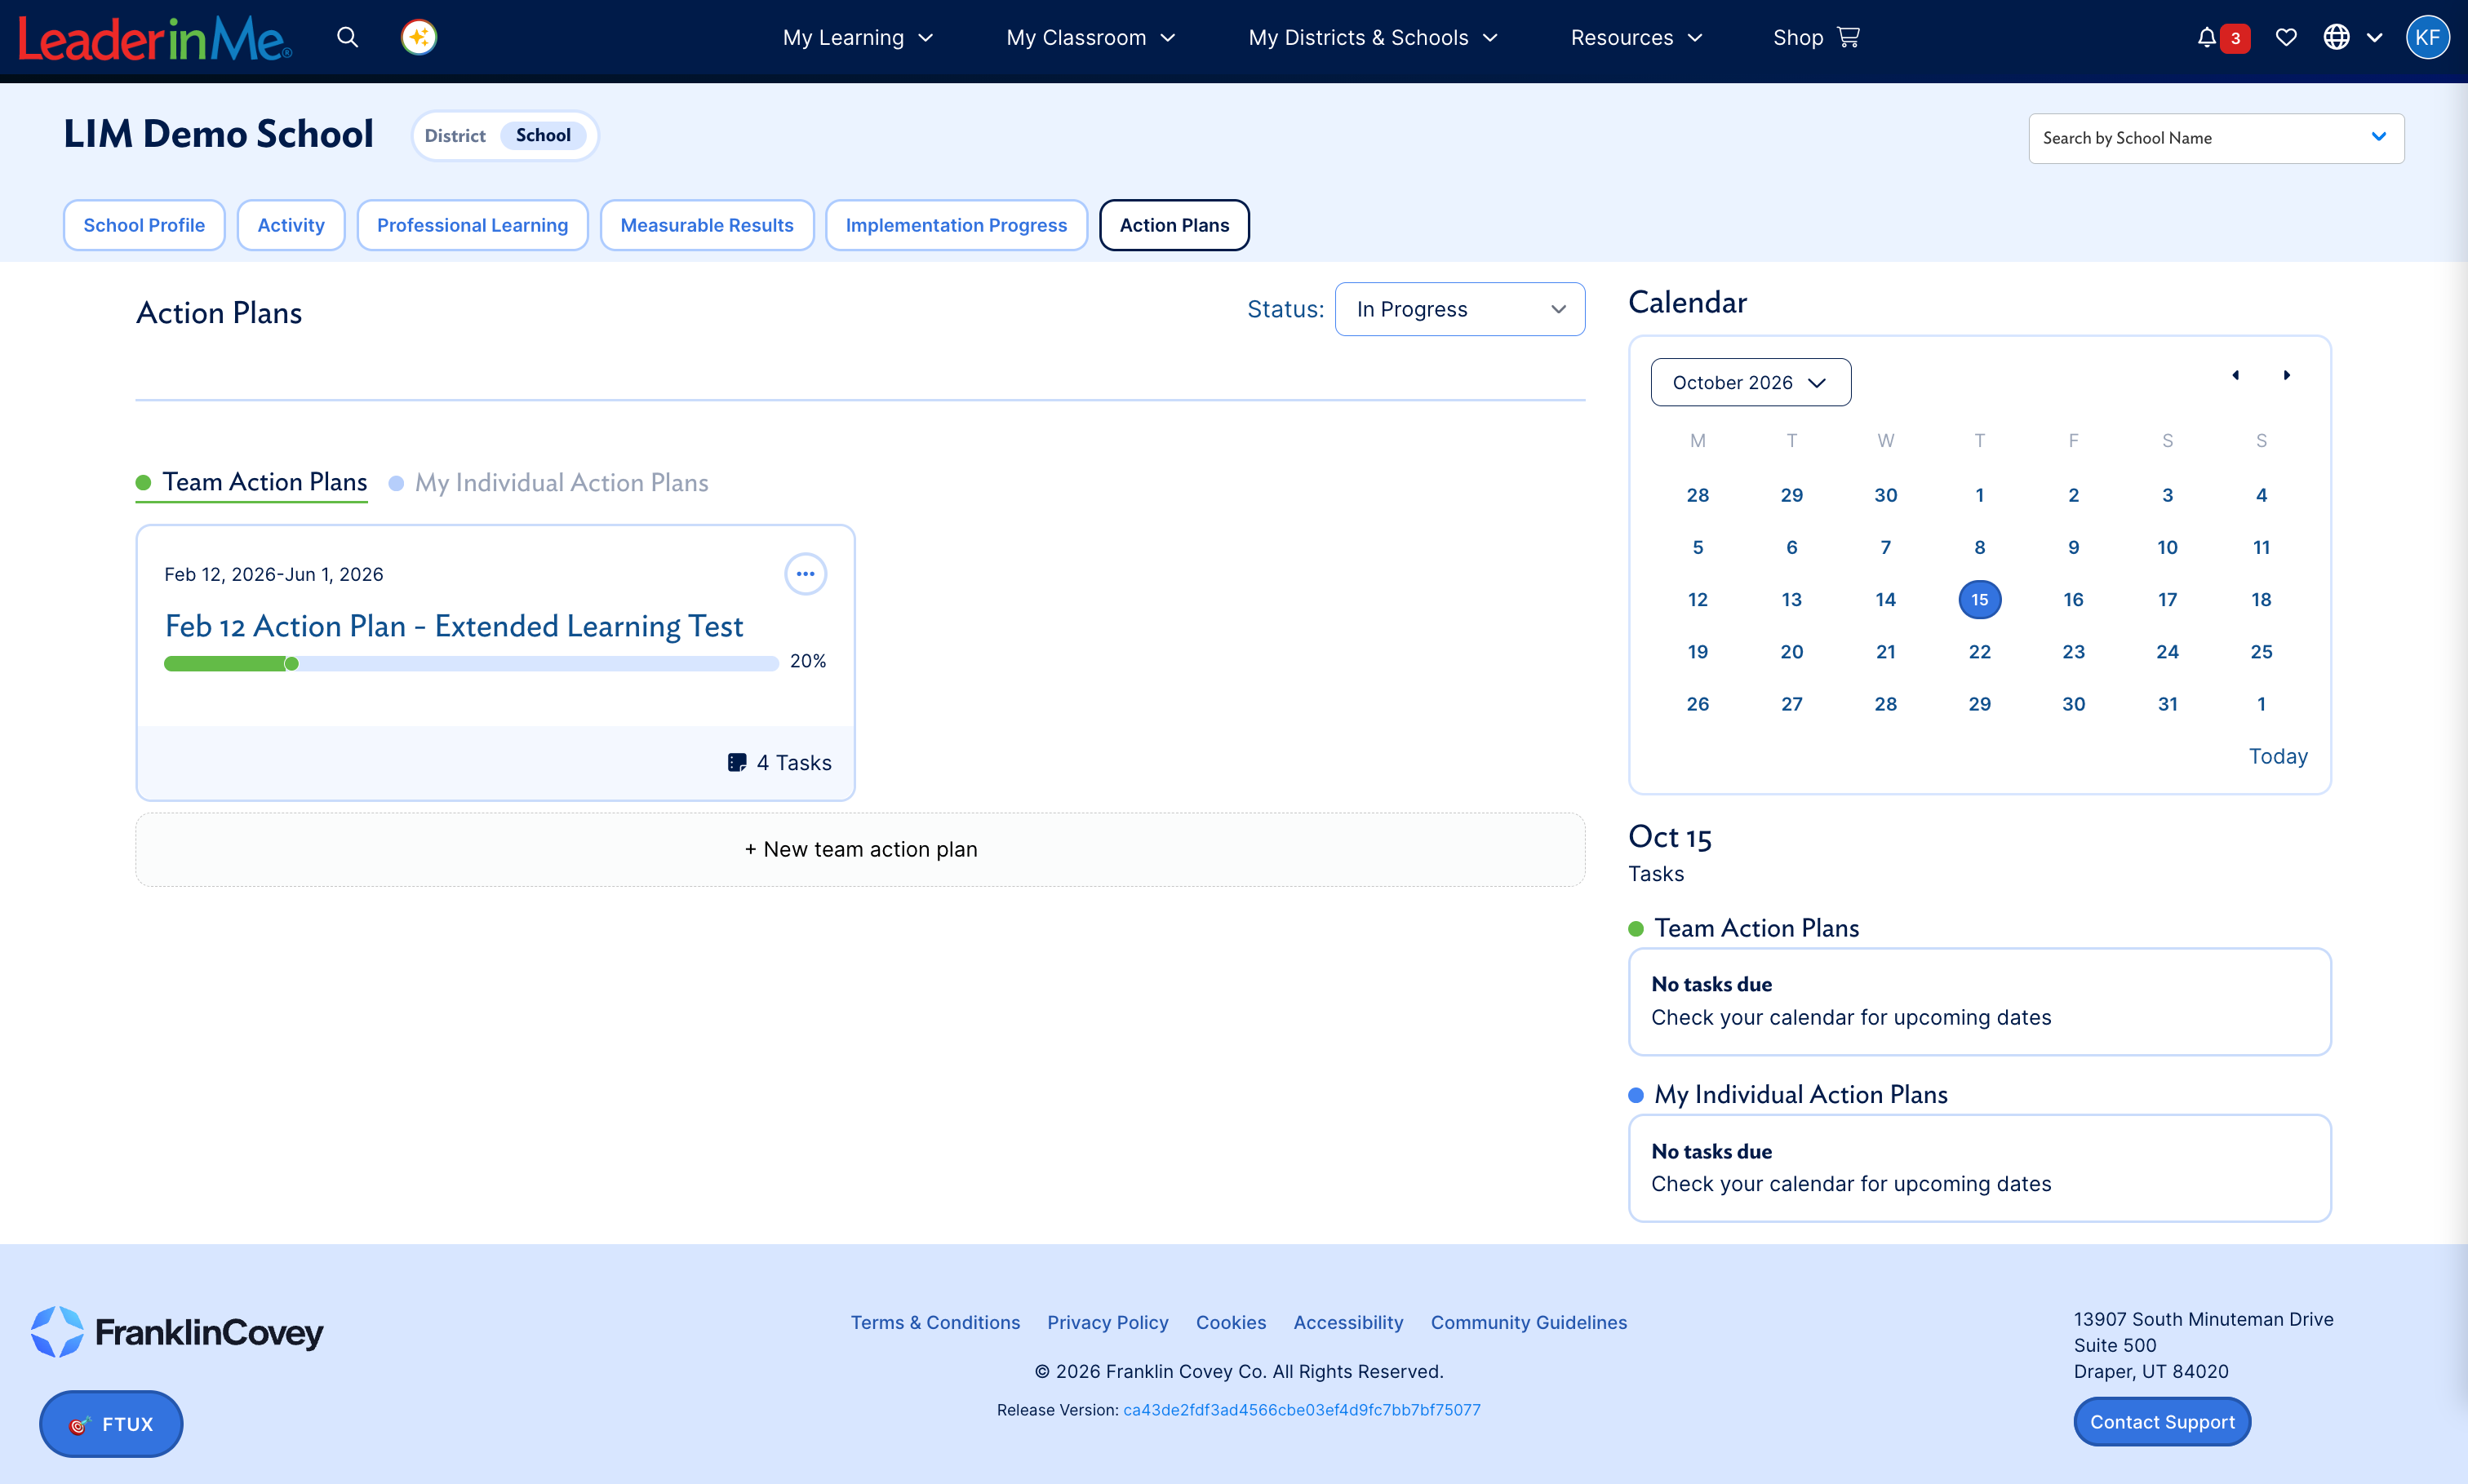Open the Shop cart icon
The width and height of the screenshot is (2468, 1484).
point(1849,38)
